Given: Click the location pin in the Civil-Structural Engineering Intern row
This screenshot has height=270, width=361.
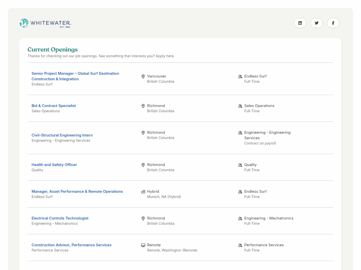Looking at the screenshot, I should pyautogui.click(x=143, y=133).
